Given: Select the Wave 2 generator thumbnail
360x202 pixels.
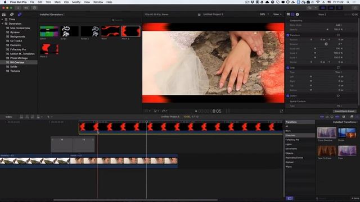Looking at the screenshot, I should click(130, 31).
